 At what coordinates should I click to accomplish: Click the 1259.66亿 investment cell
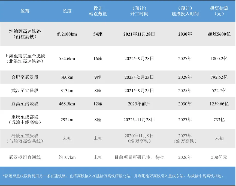[219, 104]
